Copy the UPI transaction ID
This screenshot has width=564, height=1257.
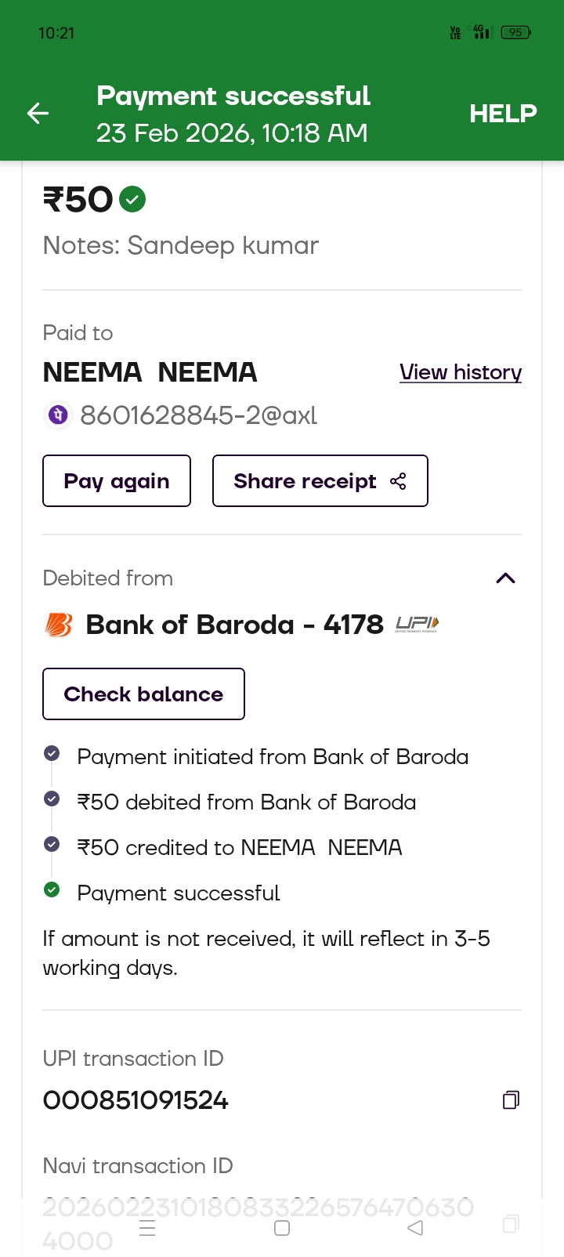click(x=511, y=1099)
